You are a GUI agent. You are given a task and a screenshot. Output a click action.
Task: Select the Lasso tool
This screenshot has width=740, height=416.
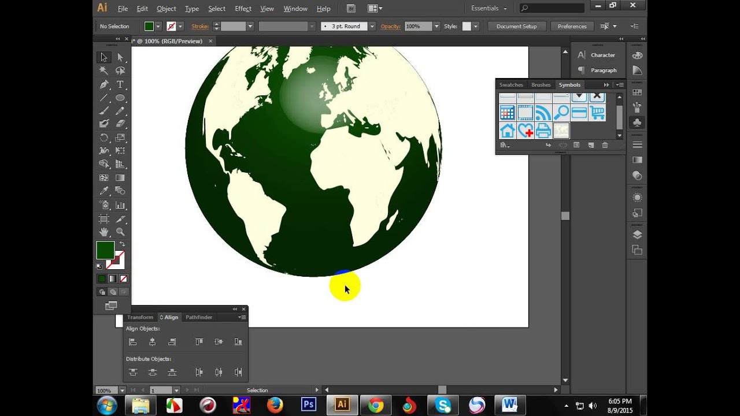[x=120, y=70]
